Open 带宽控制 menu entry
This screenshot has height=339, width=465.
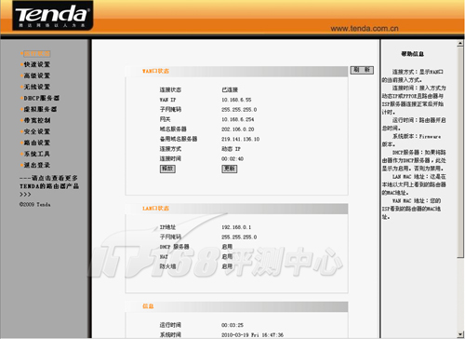click(x=37, y=120)
